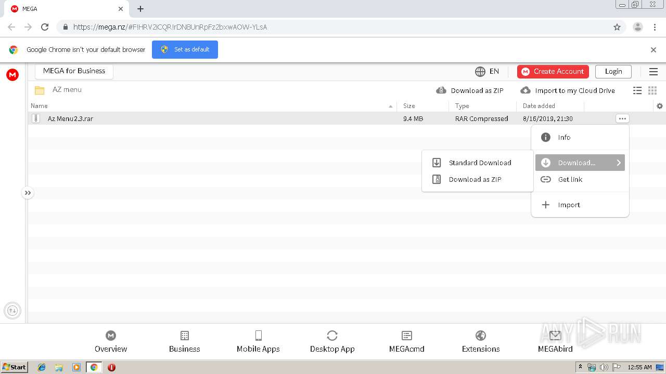The width and height of the screenshot is (666, 374).
Task: Choose Get link from context menu
Action: pyautogui.click(x=580, y=179)
